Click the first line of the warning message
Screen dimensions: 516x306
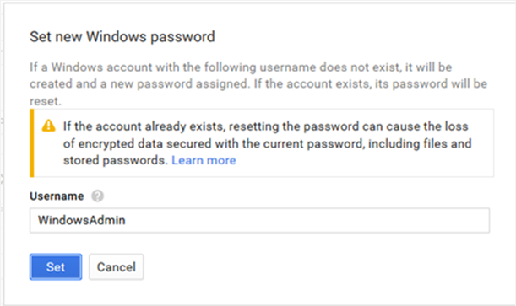pyautogui.click(x=265, y=126)
